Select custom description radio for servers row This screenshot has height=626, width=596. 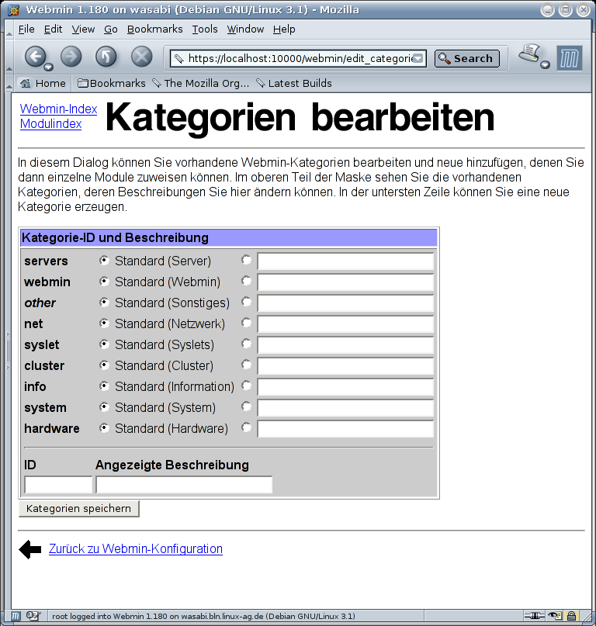(x=247, y=260)
